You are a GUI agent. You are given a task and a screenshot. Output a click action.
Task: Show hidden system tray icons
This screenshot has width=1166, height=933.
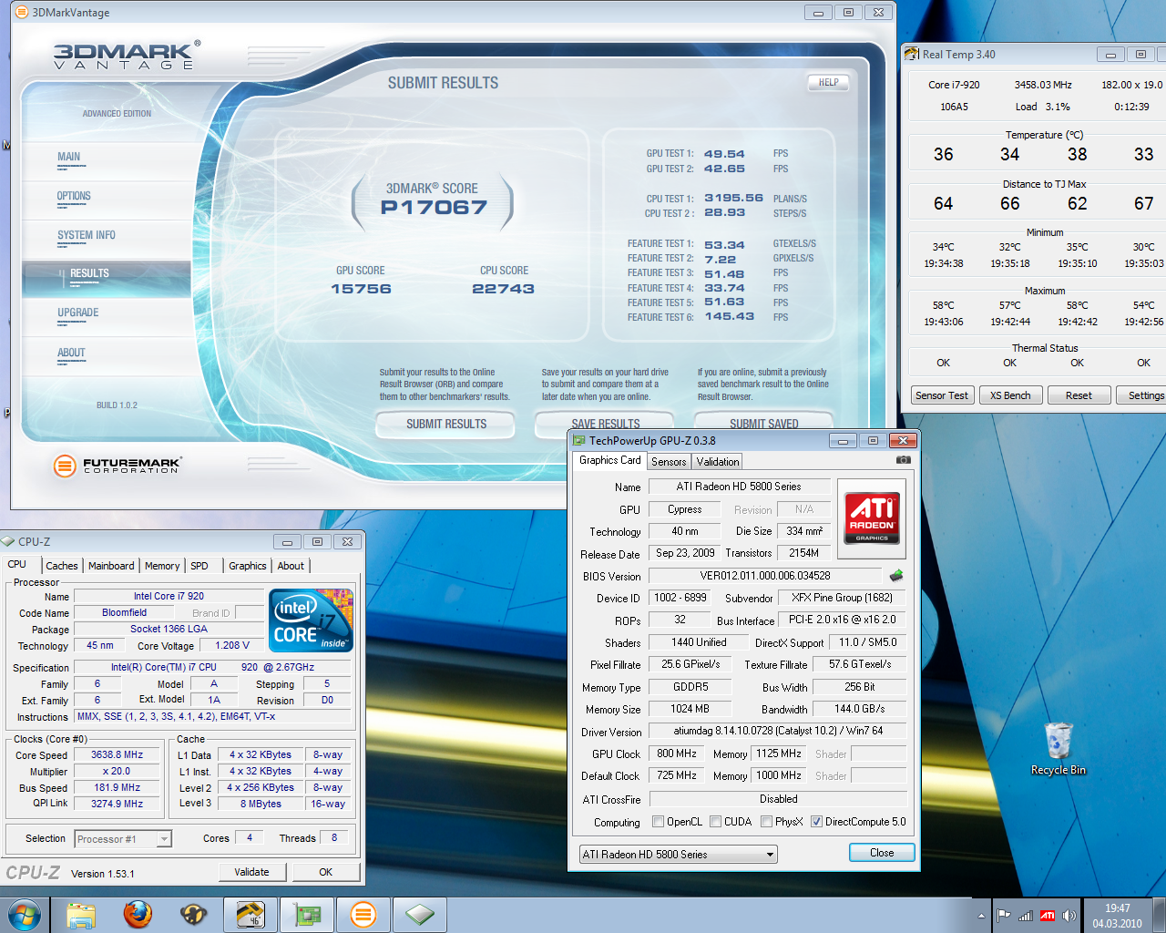pos(981,916)
